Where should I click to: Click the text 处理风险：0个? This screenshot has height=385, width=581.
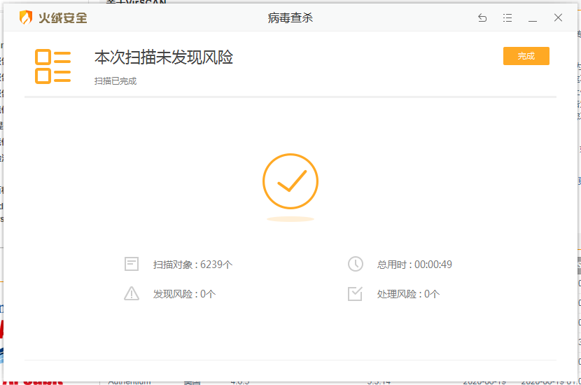tap(408, 294)
